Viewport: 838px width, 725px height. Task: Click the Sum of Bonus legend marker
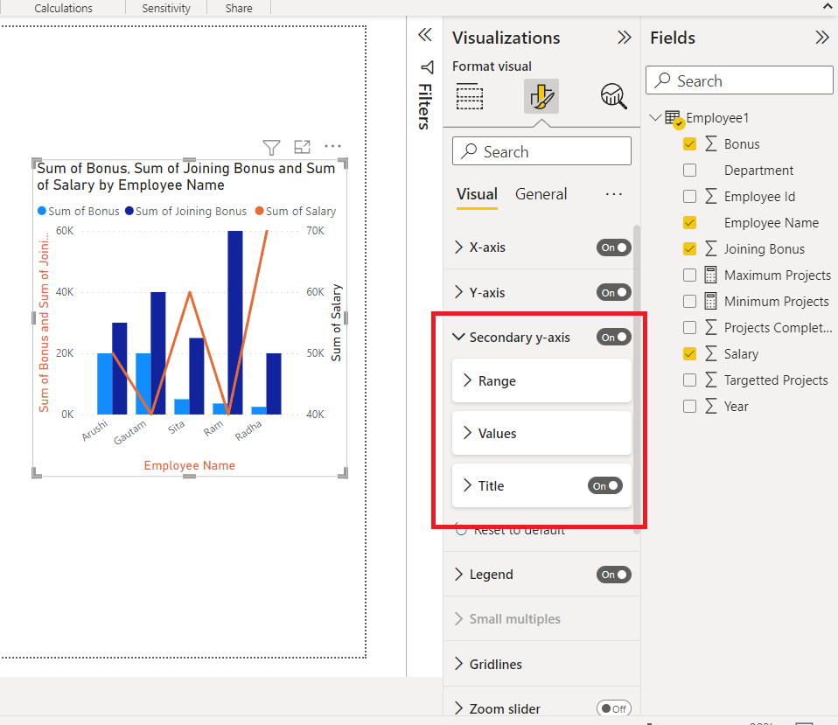[x=42, y=211]
